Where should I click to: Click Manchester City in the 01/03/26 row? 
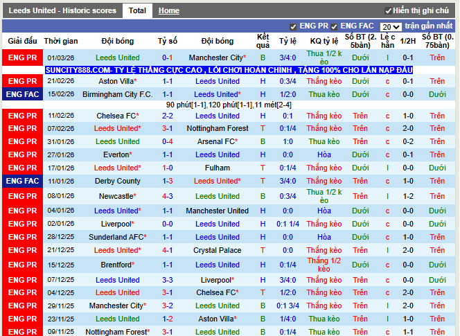[x=217, y=58]
